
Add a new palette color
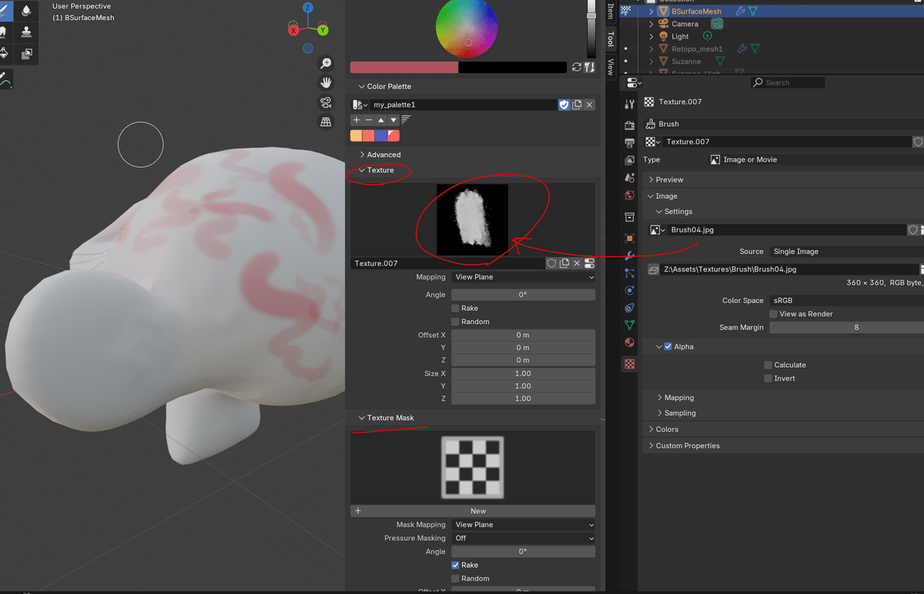(356, 120)
